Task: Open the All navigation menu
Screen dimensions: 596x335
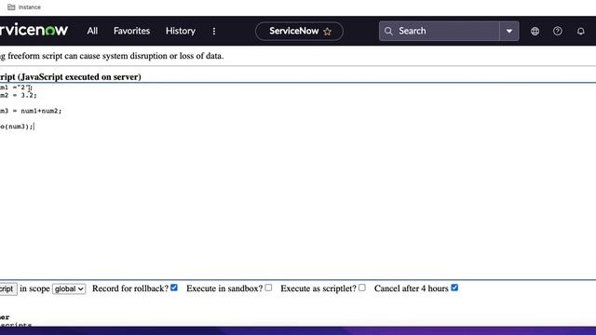Action: [92, 31]
